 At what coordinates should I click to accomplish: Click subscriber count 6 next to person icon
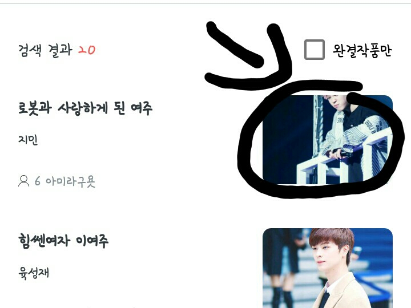click(x=38, y=181)
